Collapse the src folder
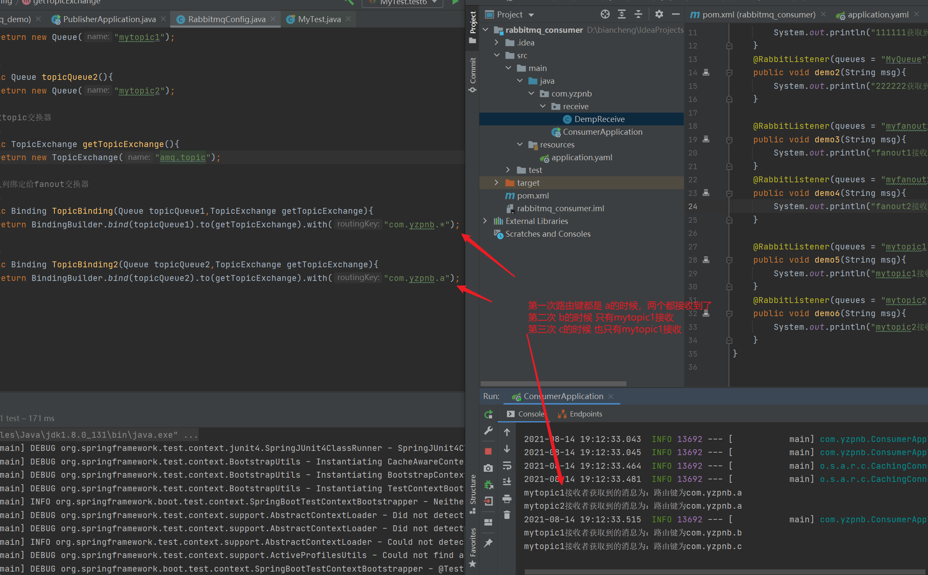This screenshot has width=928, height=575. (496, 55)
